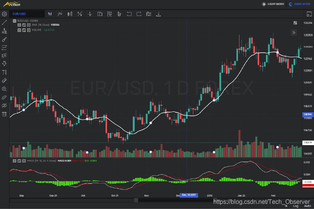Open the indicators list icon

[x=60, y=14]
